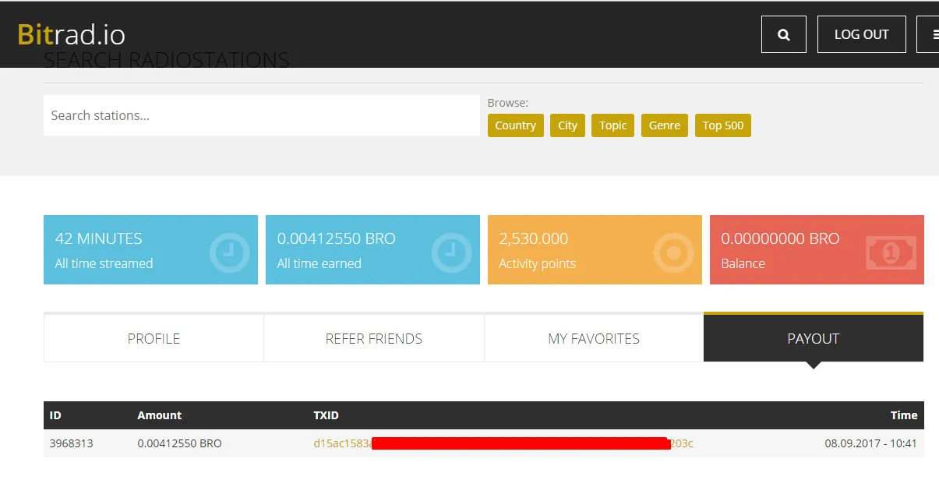The image size is (939, 487).
Task: Click the TXID column header
Action: 326,415
